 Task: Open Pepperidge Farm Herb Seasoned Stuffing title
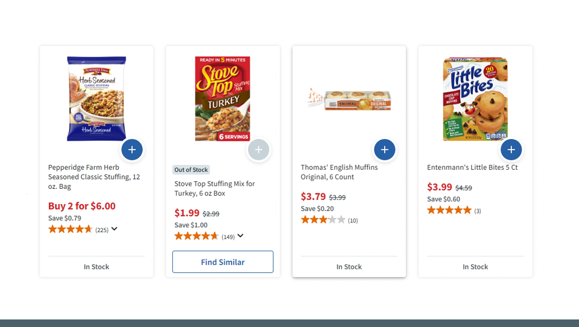(94, 177)
